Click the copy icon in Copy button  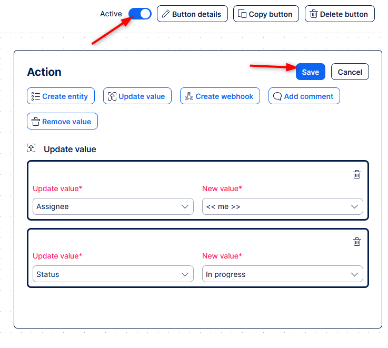click(x=242, y=14)
